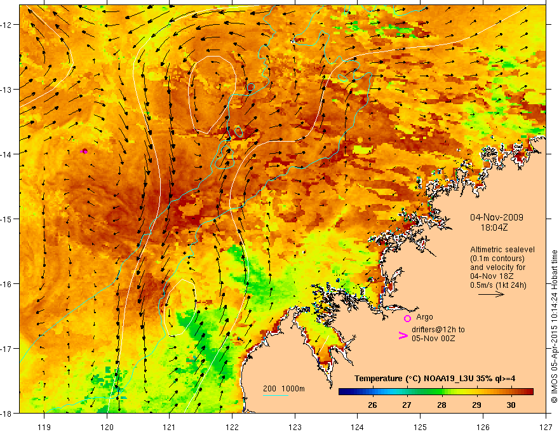Image resolution: width=559 pixels, height=432 pixels.
Task: Click the 120 longitude axis label
Action: click(107, 427)
